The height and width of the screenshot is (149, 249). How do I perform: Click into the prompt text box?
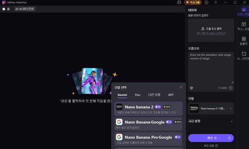pos(211,68)
